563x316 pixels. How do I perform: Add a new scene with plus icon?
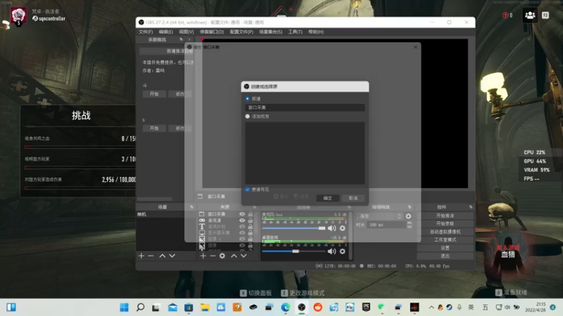click(141, 256)
